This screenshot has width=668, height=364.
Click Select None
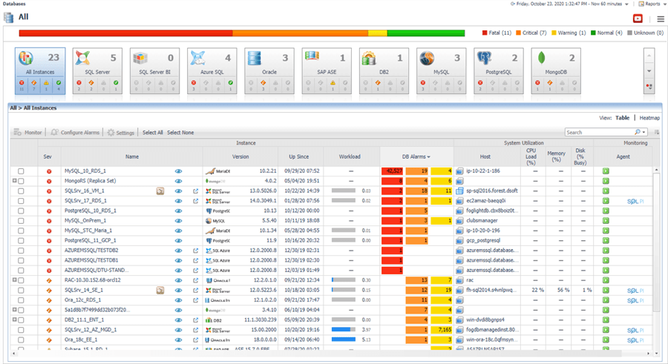(x=180, y=133)
